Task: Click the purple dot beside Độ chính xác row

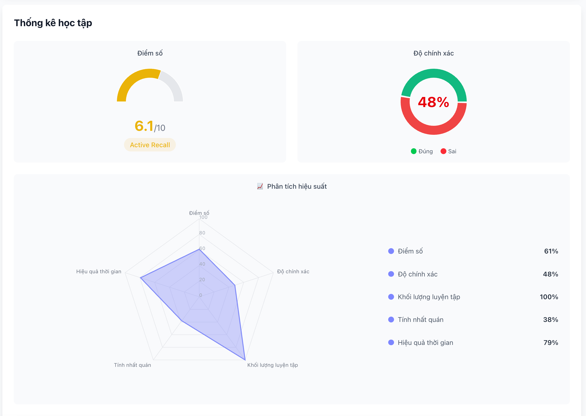Action: coord(391,274)
